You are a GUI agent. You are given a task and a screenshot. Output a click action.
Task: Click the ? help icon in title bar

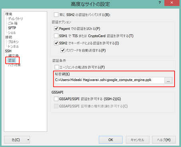point(160,3)
